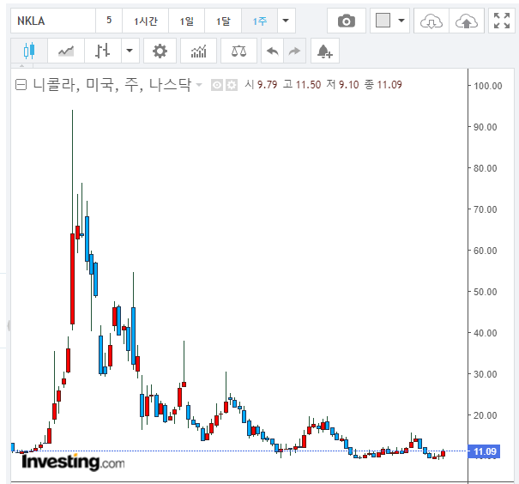
Task: Open the 니콜라 series title dropdown arrow
Action: tap(199, 85)
